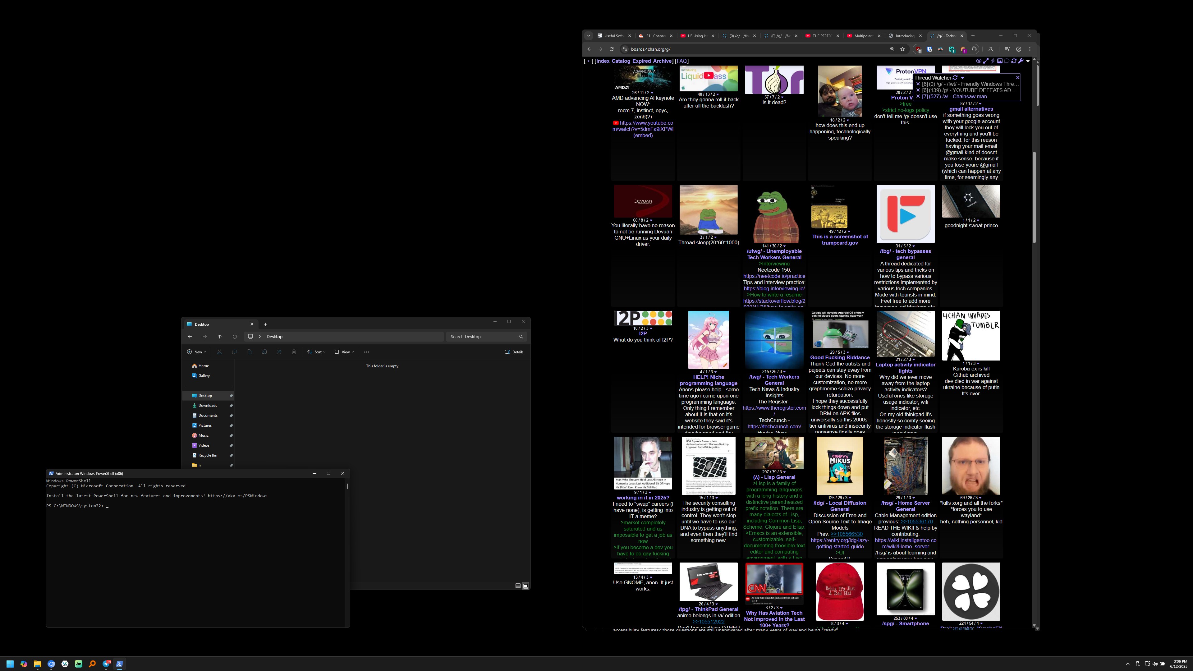The width and height of the screenshot is (1193, 671).
Task: Refresh the Desktop folder in File Explorer
Action: coord(234,337)
